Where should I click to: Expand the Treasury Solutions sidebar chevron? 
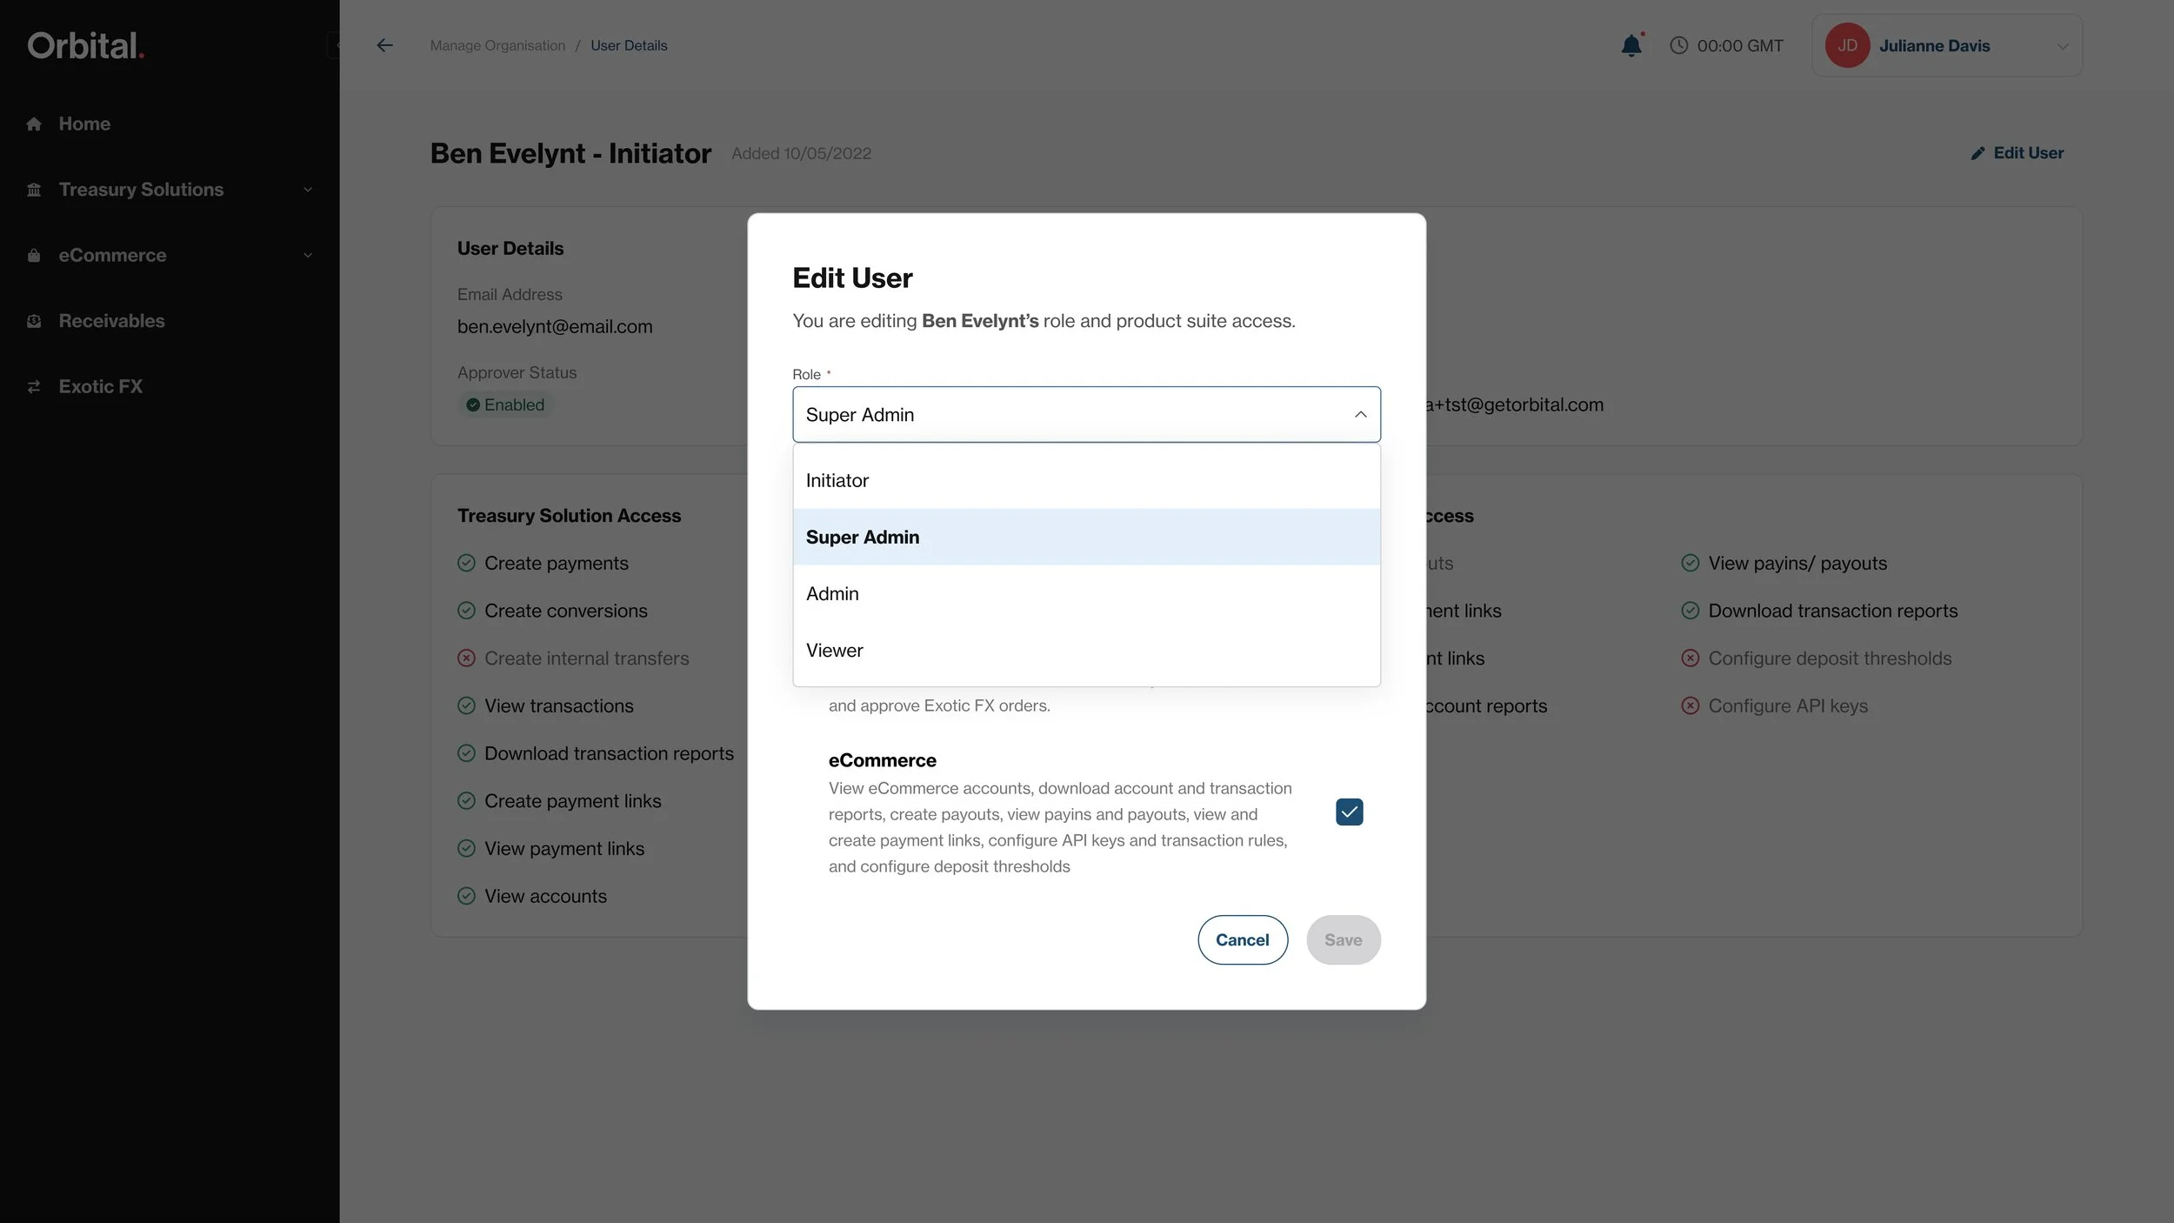(307, 190)
